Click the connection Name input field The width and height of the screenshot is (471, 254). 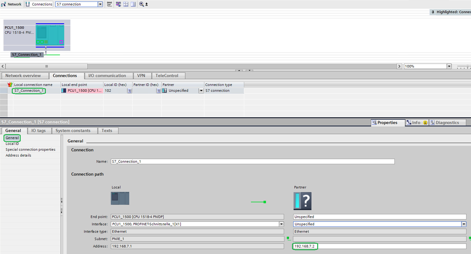(252, 161)
